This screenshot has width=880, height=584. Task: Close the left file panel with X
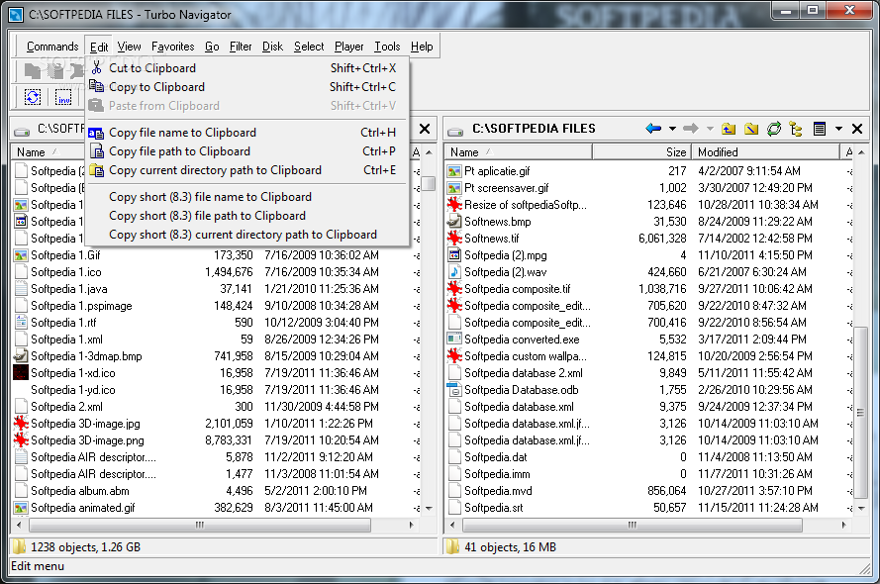425,129
